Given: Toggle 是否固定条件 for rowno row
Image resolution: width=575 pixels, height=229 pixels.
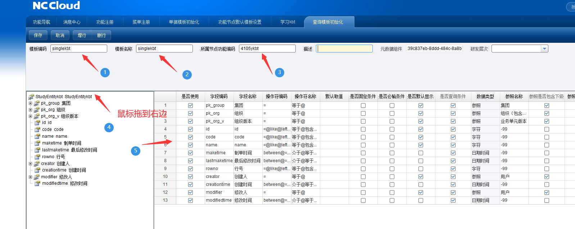Looking at the screenshot, I should pyautogui.click(x=363, y=169).
